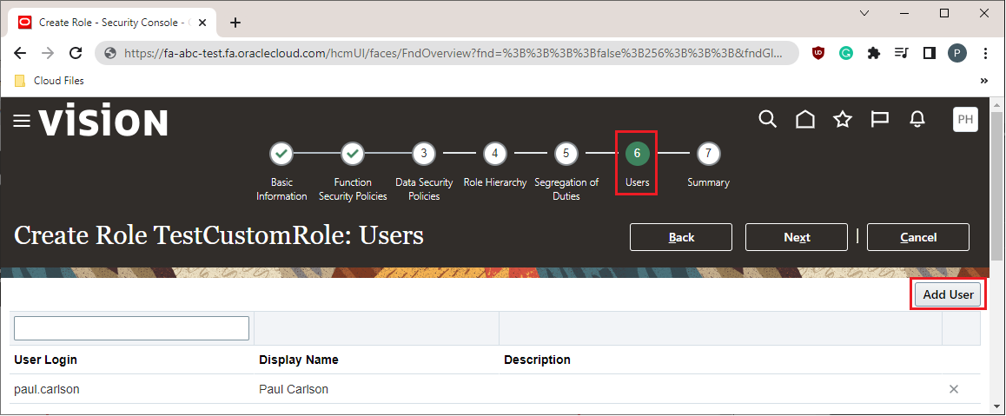
Task: Go to step 4 Role Hierarchy
Action: pyautogui.click(x=494, y=154)
